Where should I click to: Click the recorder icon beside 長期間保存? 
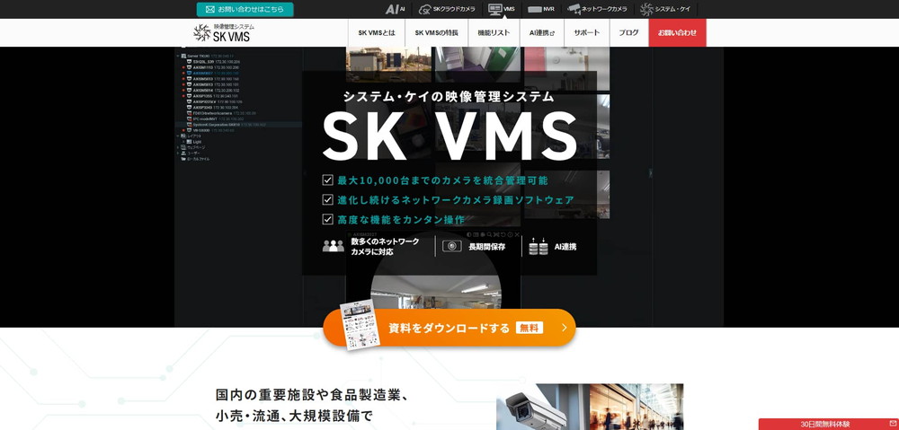click(452, 246)
